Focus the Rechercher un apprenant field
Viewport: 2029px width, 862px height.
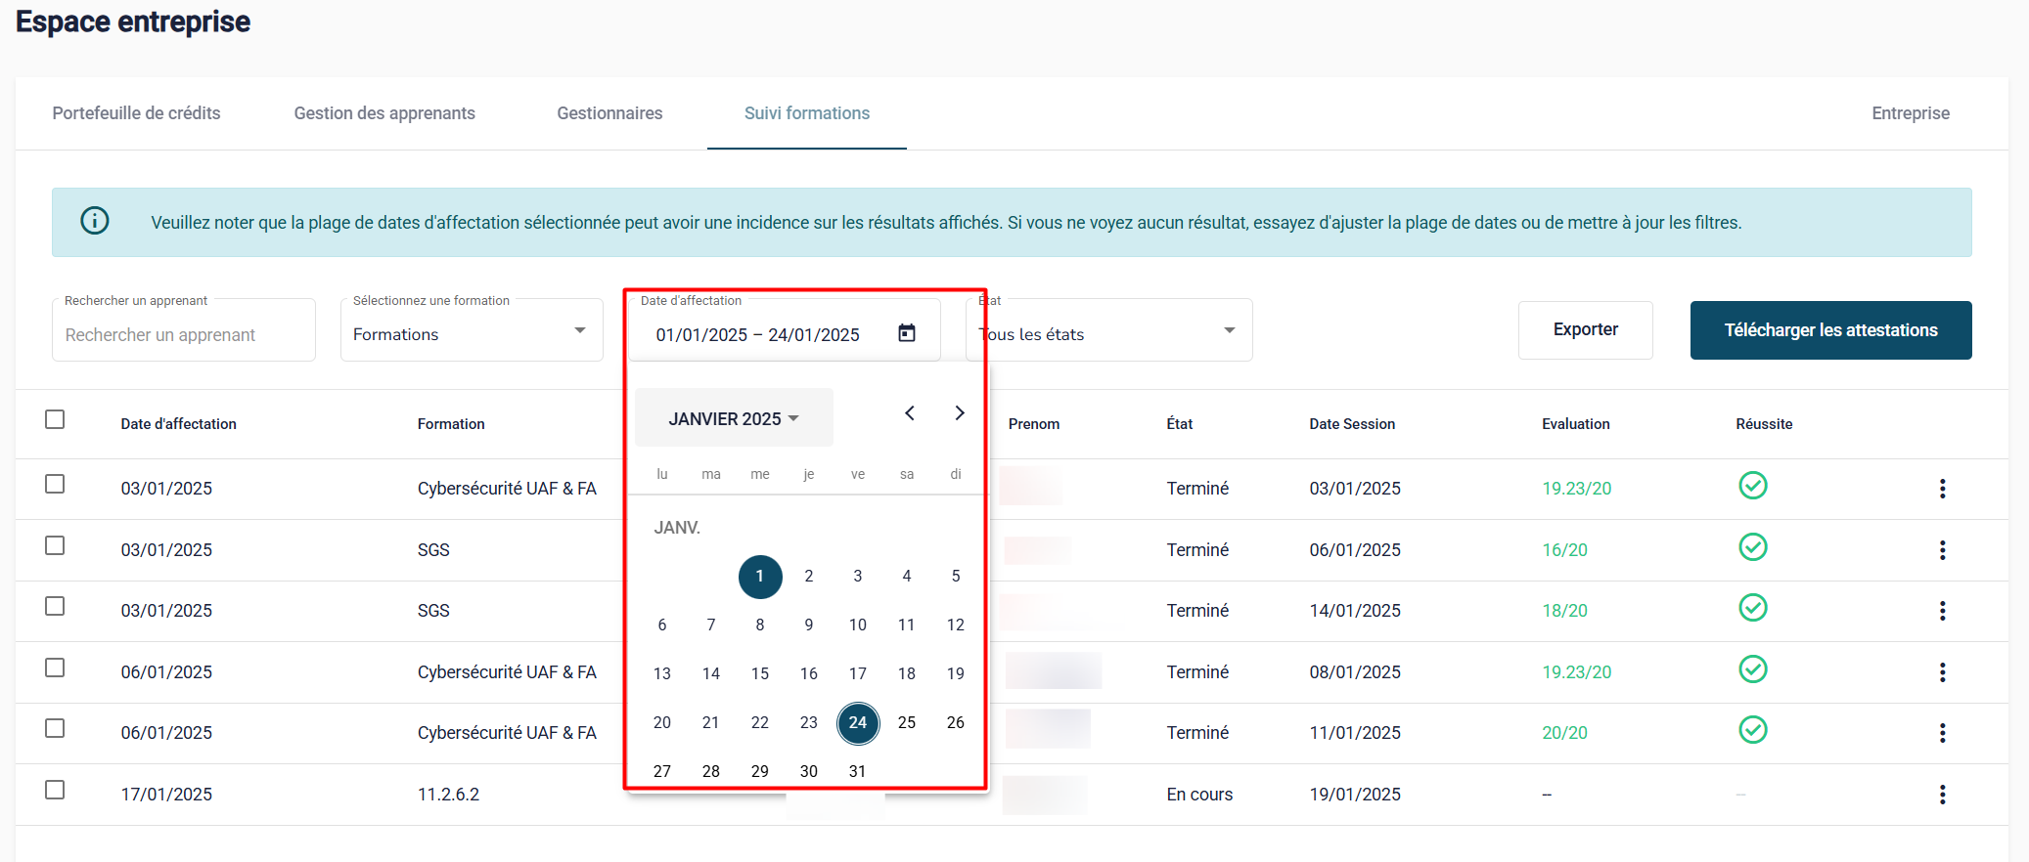pos(184,335)
